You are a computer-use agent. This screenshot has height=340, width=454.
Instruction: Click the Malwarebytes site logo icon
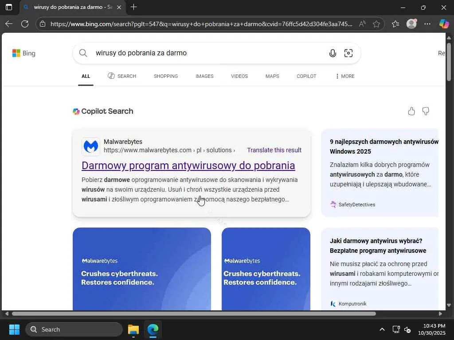tap(91, 147)
